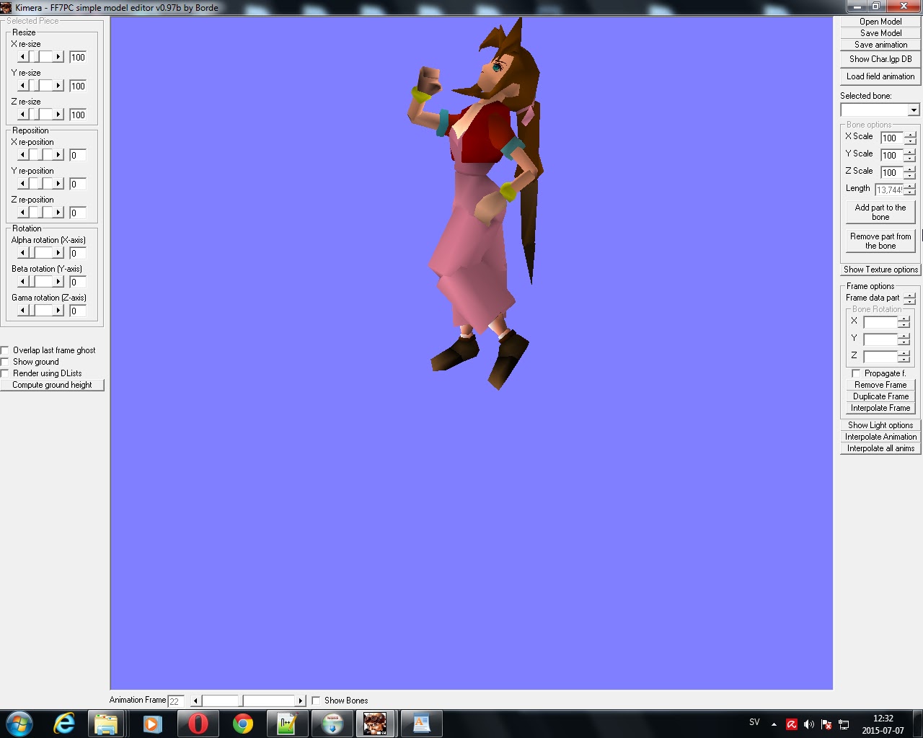Click the Y re-size right arrow

(58, 85)
